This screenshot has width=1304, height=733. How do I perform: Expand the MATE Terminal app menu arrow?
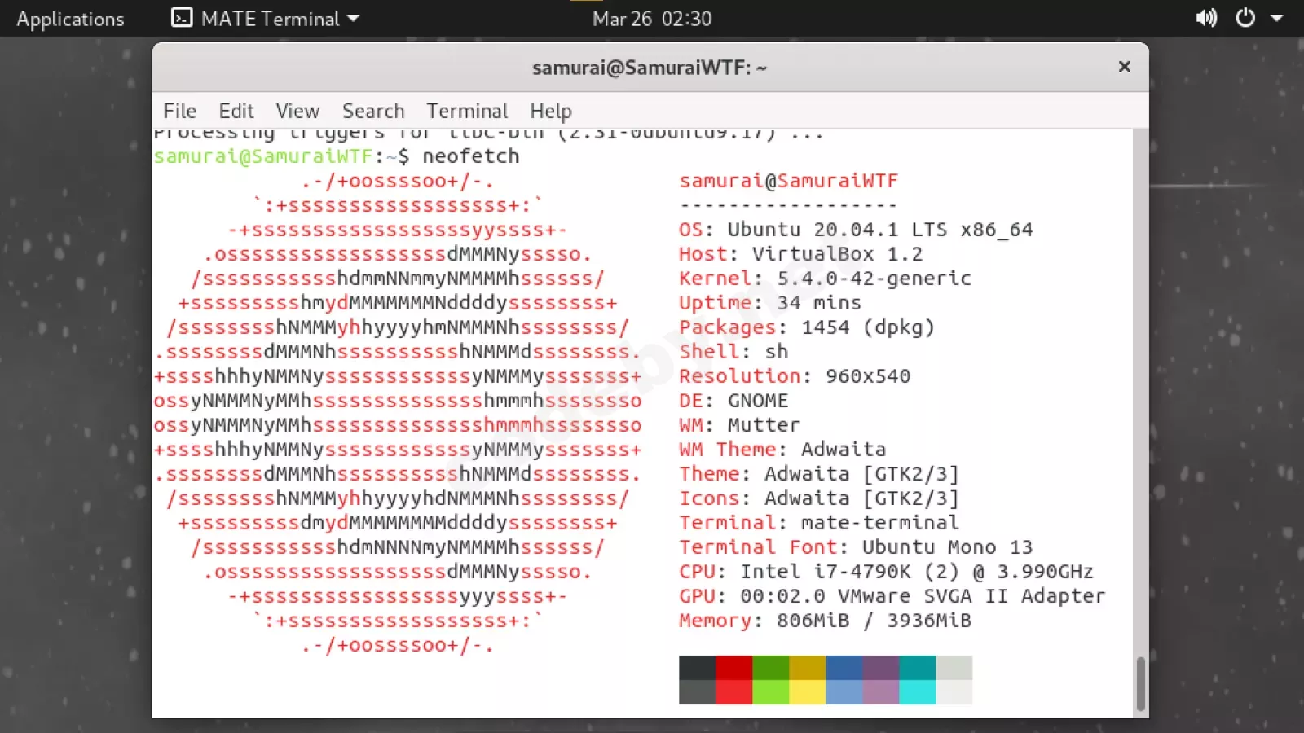click(354, 18)
